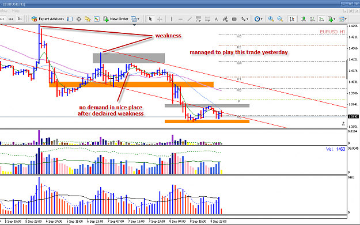Click the 'EURUSD H1' chart label
The height and width of the screenshot is (225, 360).
(x=332, y=32)
